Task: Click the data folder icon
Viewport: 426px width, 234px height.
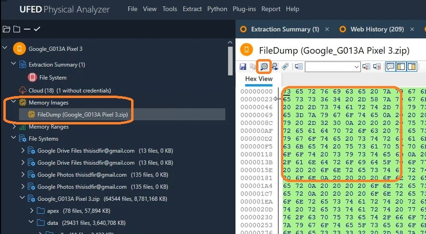Action: click(41, 223)
